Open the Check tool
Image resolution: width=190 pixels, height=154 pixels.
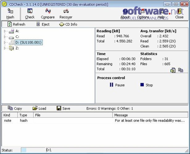[x=30, y=14]
